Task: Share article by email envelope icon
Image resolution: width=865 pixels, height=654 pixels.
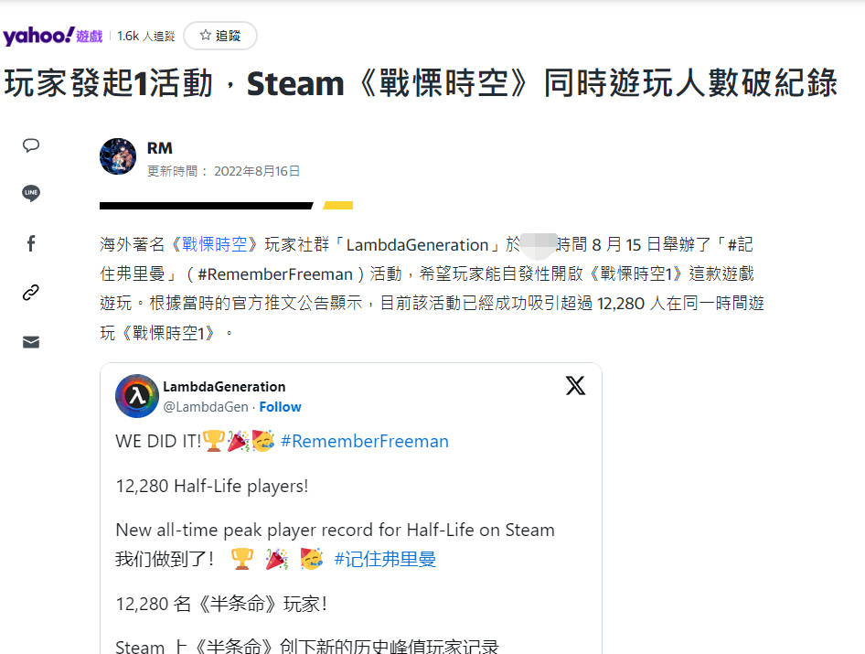Action: point(31,342)
